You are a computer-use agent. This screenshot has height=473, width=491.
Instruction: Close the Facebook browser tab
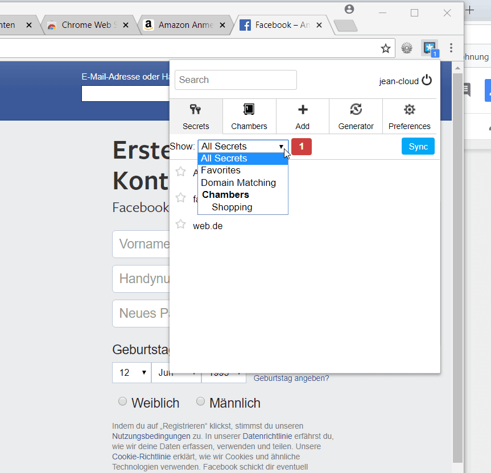[319, 25]
